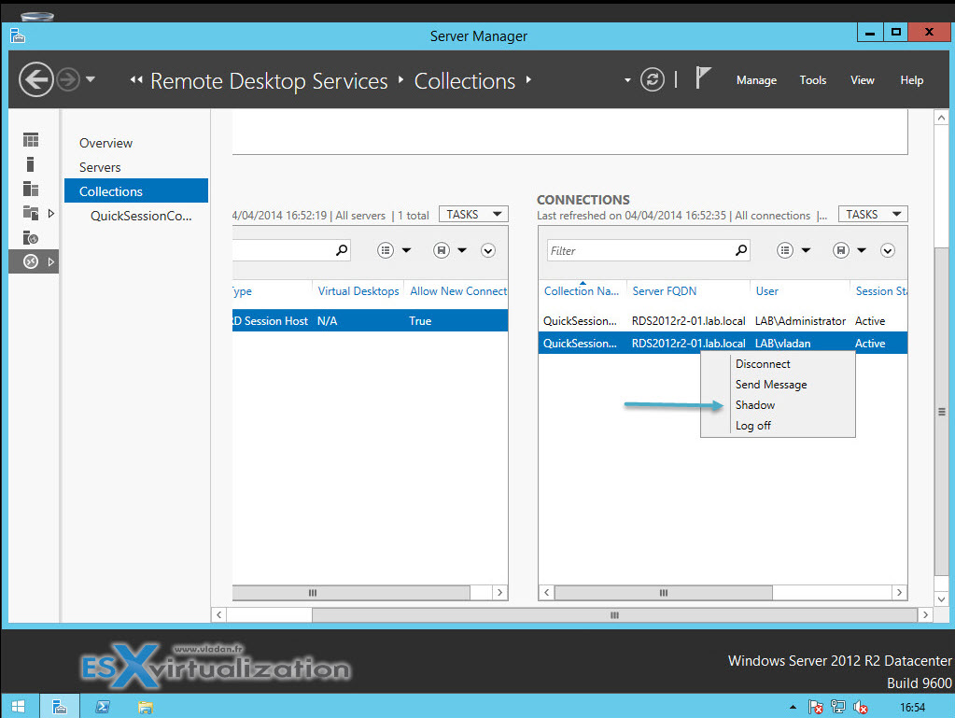Click search magnifier in collections filter
The height and width of the screenshot is (718, 955).
tap(342, 249)
